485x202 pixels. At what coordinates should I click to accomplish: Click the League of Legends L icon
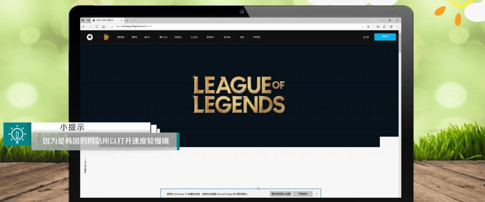tap(106, 37)
